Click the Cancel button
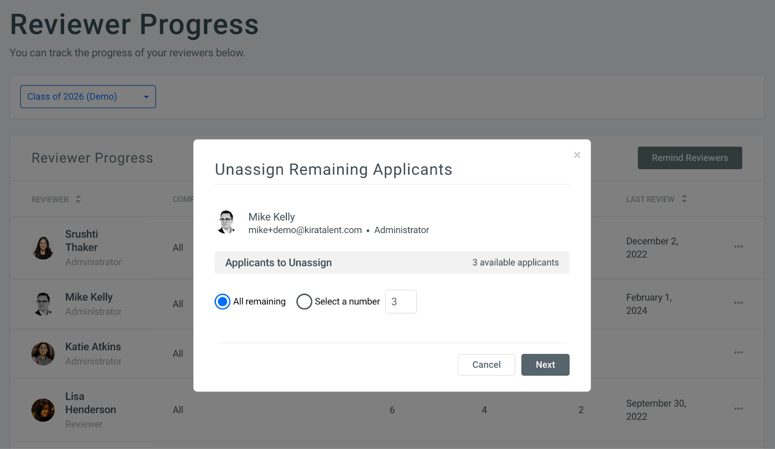The image size is (775, 449). click(x=486, y=365)
